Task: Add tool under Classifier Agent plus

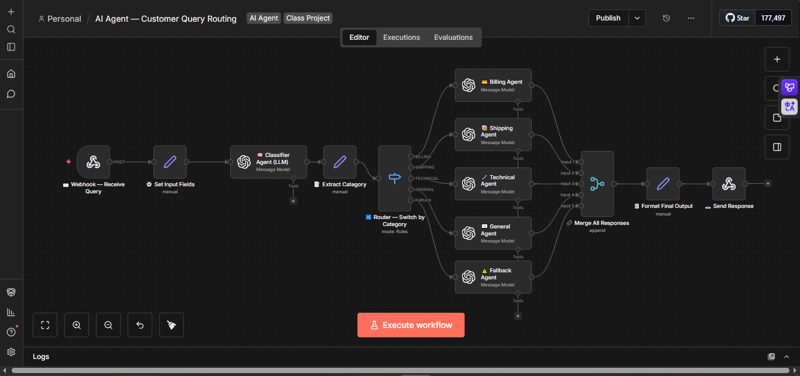Action: pyautogui.click(x=293, y=201)
